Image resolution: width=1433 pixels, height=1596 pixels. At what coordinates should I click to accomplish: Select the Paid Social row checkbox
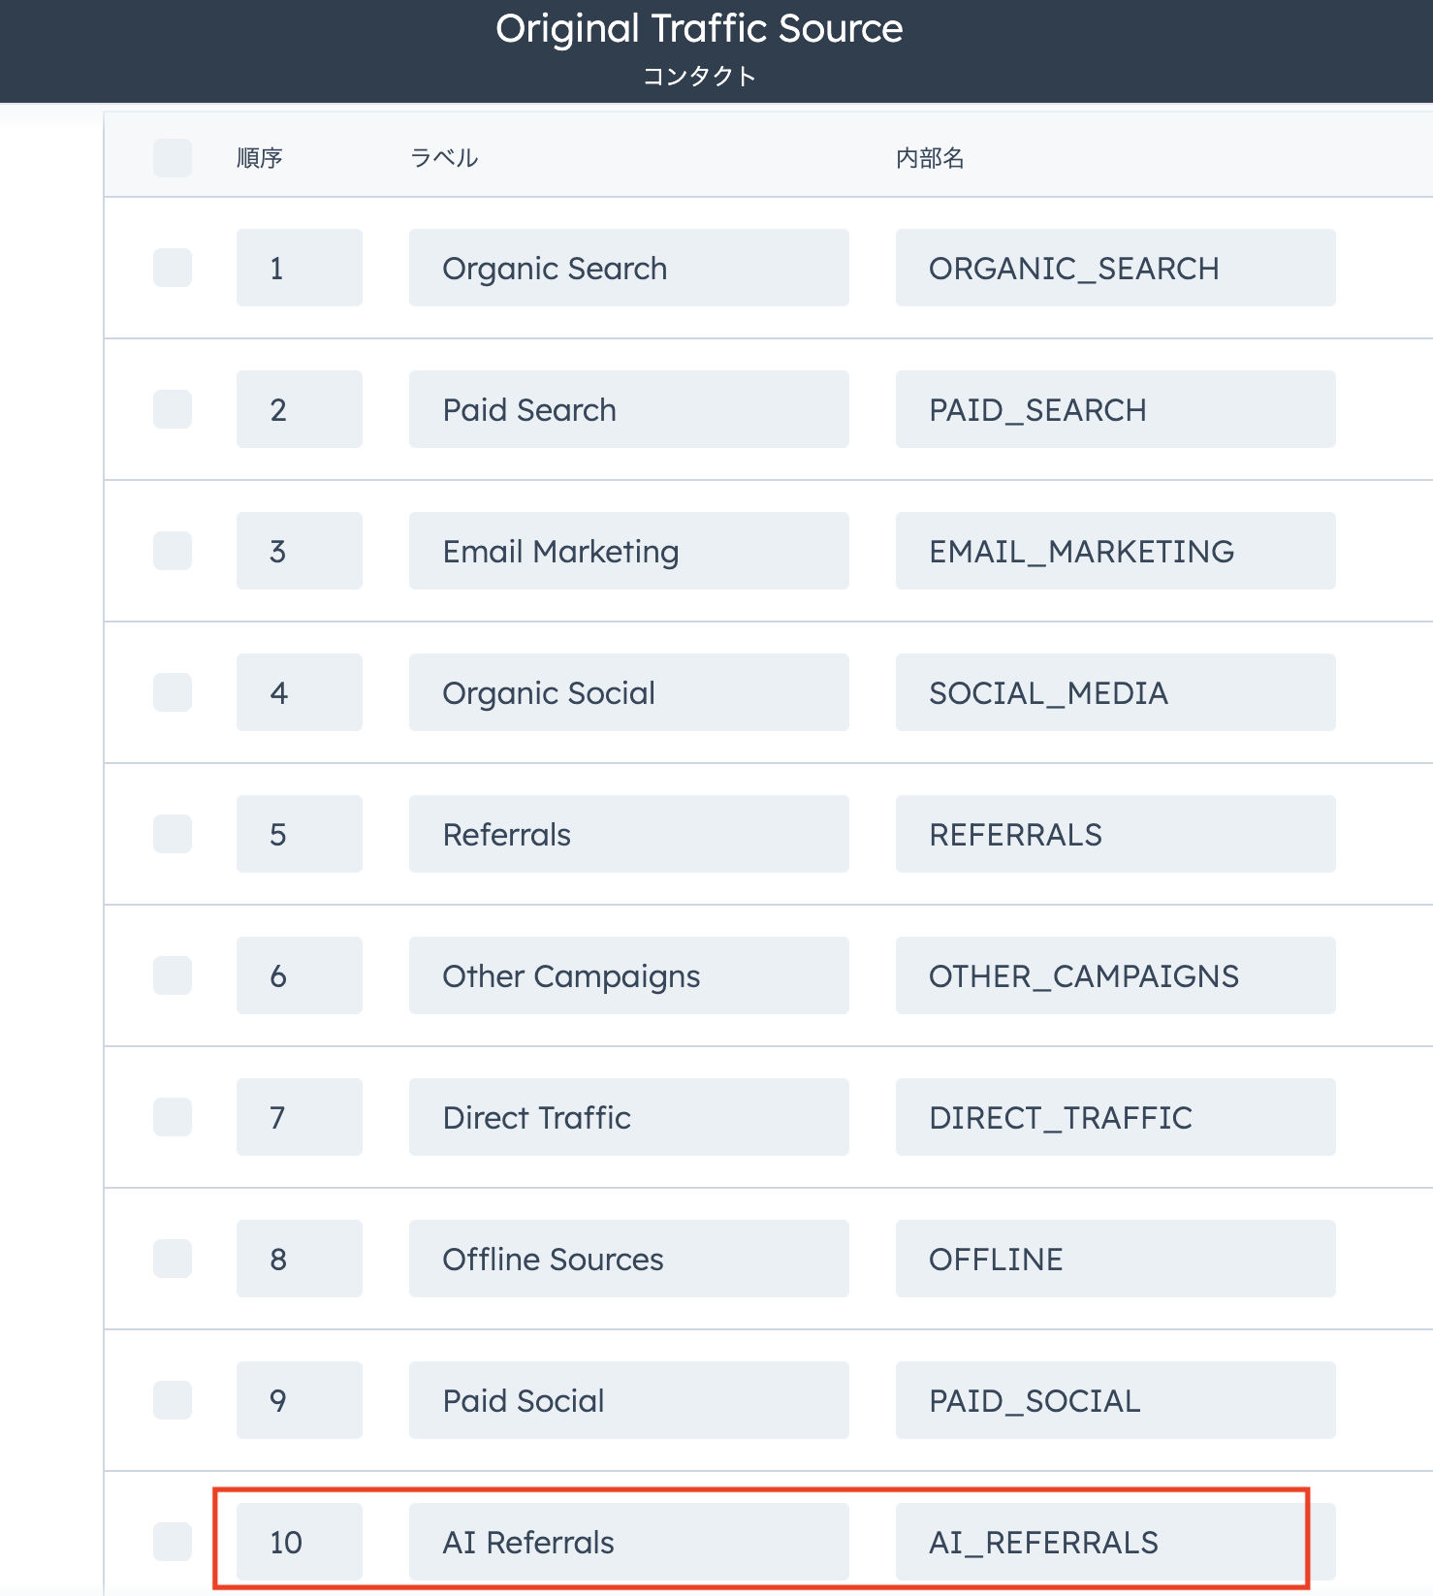pos(173,1400)
